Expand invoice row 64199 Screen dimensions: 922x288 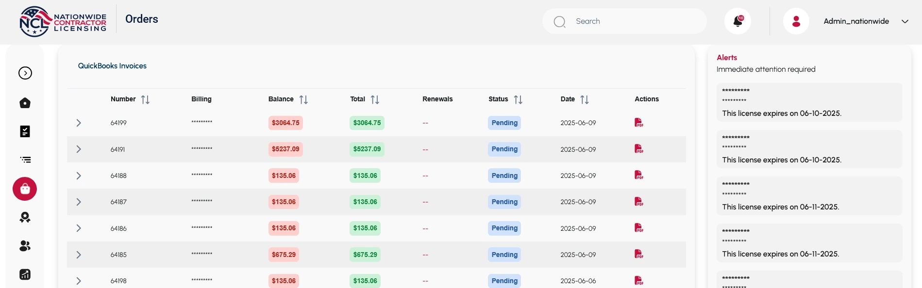point(79,123)
